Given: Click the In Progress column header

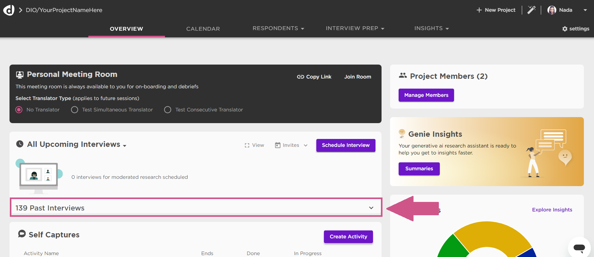Looking at the screenshot, I should coord(307,254).
